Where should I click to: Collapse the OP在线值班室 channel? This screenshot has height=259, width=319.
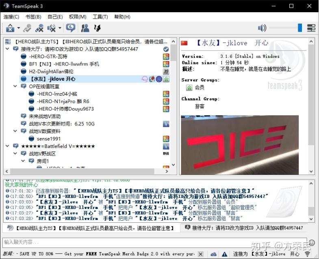pyautogui.click(x=15, y=86)
